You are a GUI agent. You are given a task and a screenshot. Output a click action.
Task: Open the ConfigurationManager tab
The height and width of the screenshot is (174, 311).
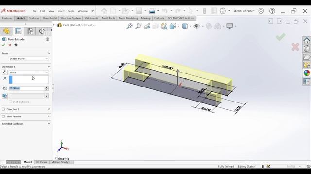[x=30, y=31]
